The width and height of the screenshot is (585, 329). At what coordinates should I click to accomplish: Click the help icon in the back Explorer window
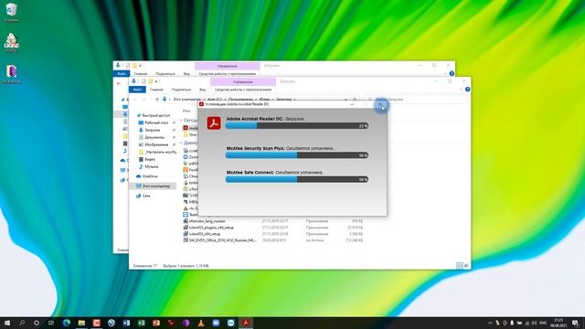point(452,74)
